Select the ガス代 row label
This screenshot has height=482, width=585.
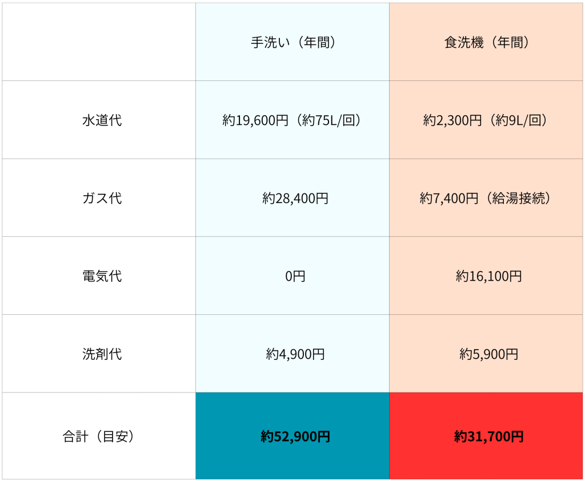pyautogui.click(x=102, y=199)
